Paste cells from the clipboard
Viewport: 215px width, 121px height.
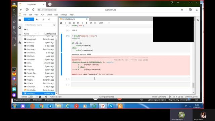(x=78, y=23)
